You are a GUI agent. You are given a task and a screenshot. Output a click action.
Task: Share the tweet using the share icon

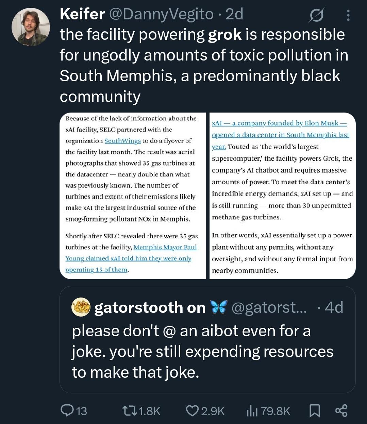pyautogui.click(x=341, y=410)
